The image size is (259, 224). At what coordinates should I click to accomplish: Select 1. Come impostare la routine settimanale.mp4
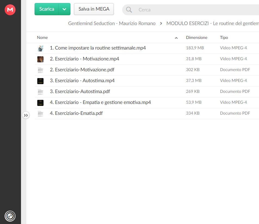pos(98,48)
